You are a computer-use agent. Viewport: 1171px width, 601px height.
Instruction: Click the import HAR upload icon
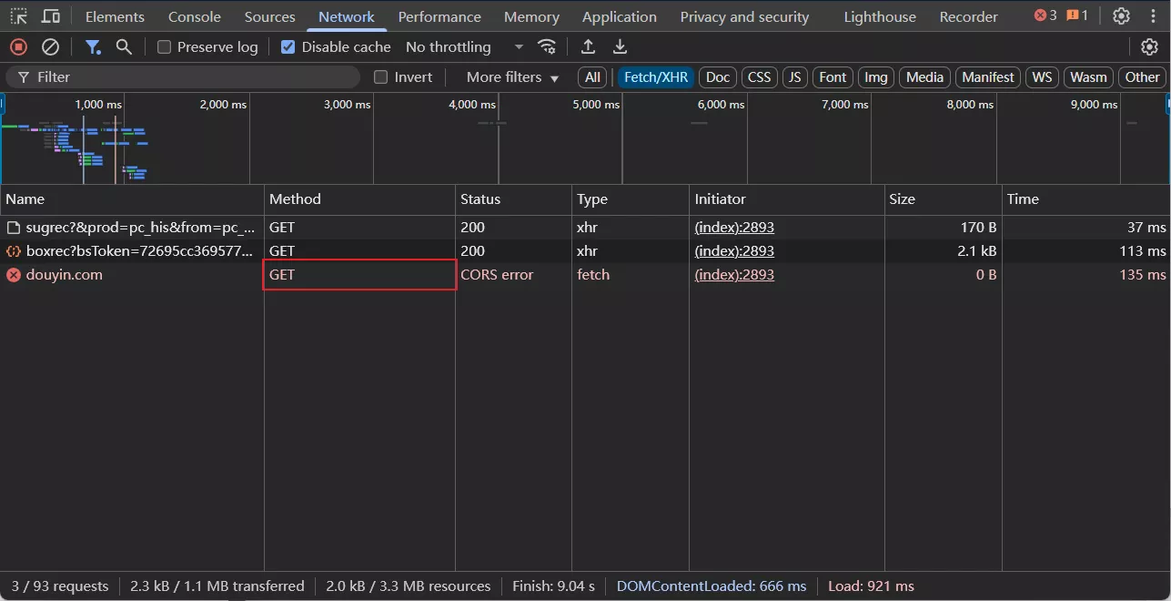coord(589,47)
